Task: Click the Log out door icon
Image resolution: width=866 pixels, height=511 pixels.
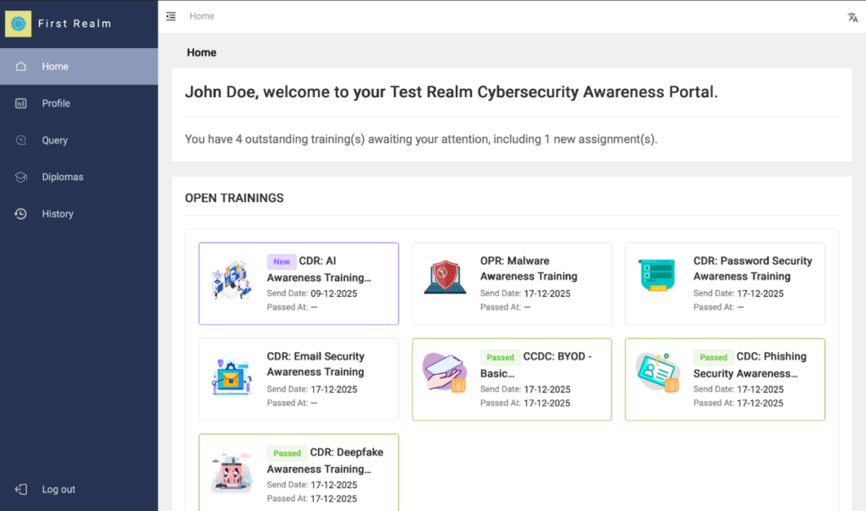Action: pyautogui.click(x=21, y=489)
